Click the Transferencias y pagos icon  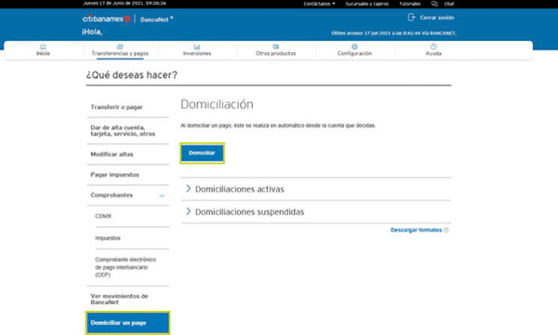tap(120, 47)
